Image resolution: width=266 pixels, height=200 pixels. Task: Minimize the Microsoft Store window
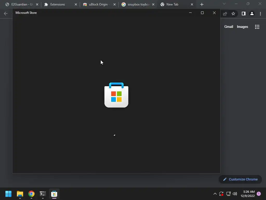pos(190,13)
